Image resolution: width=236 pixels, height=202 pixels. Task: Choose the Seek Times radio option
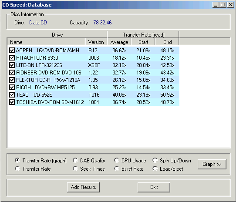point(75,168)
